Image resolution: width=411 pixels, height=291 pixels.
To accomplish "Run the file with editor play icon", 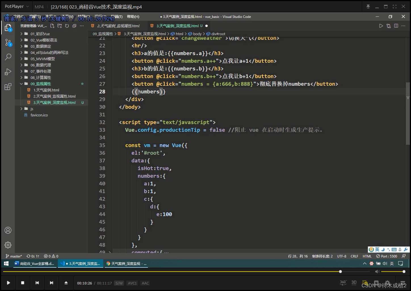I will tap(381, 26).
